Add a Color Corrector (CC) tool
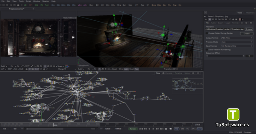The height and width of the screenshot is (134, 256). point(102,5)
